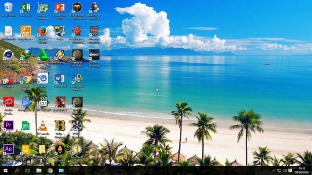Image resolution: width=312 pixels, height=175 pixels.
Task: Open the Windows Start menu
Action: tap(5, 171)
